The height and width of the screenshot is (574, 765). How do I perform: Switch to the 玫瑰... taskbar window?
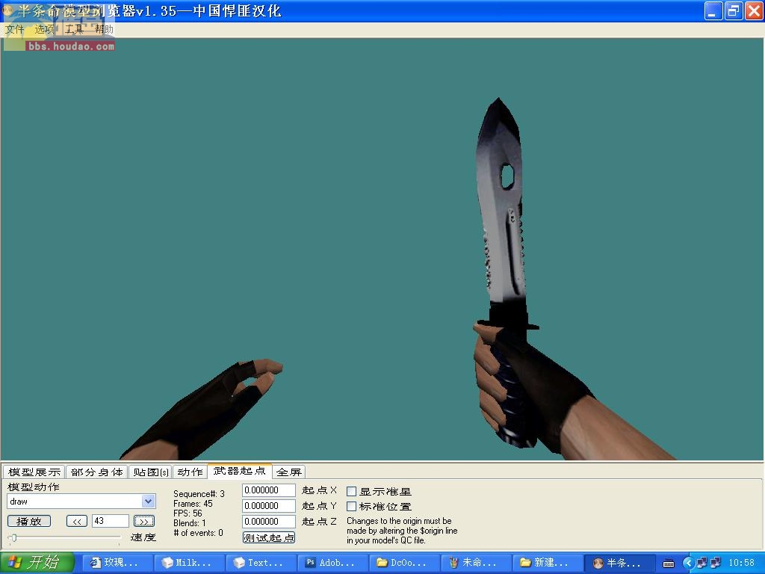point(117,563)
